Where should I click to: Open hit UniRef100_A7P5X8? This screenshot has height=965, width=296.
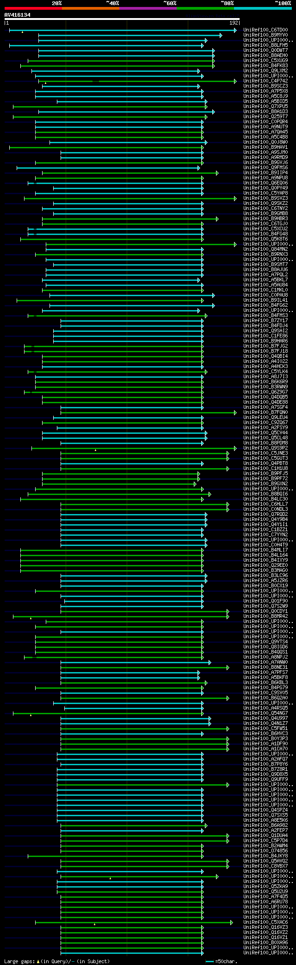[x=265, y=91]
